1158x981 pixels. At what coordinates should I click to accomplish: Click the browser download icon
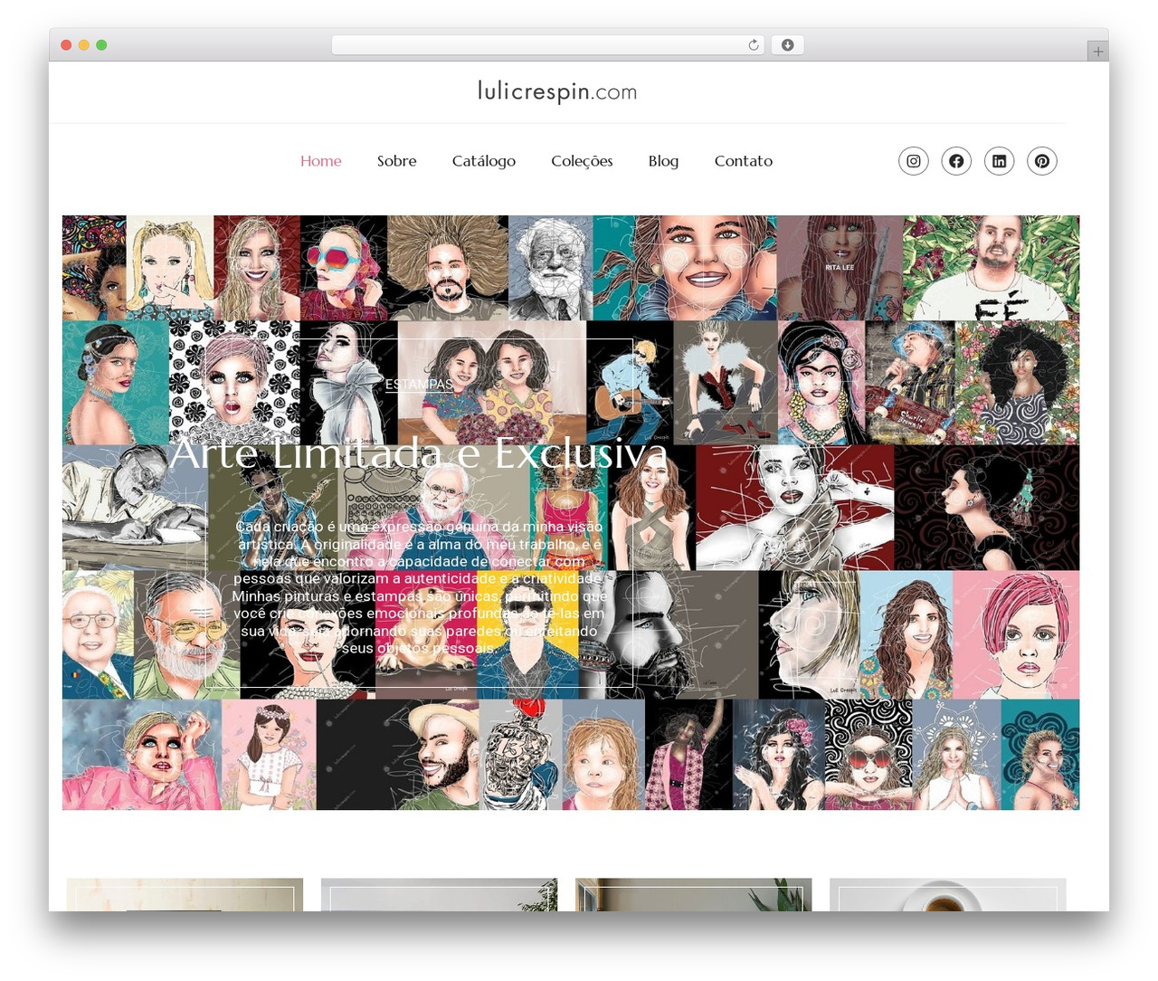point(787,45)
